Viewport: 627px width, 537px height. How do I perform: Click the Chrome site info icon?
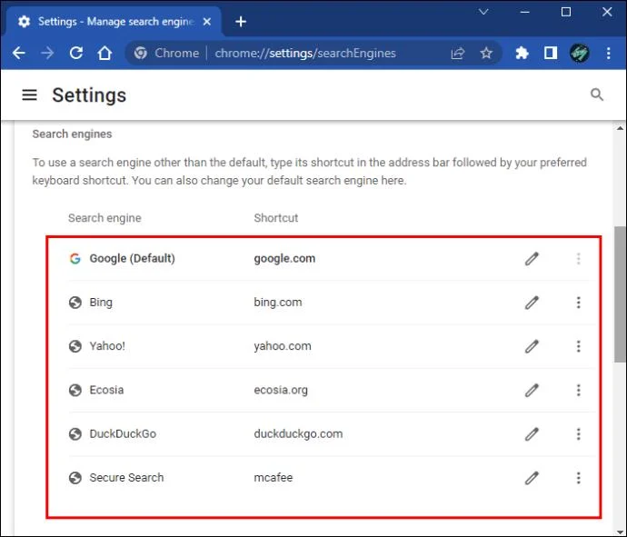[140, 54]
